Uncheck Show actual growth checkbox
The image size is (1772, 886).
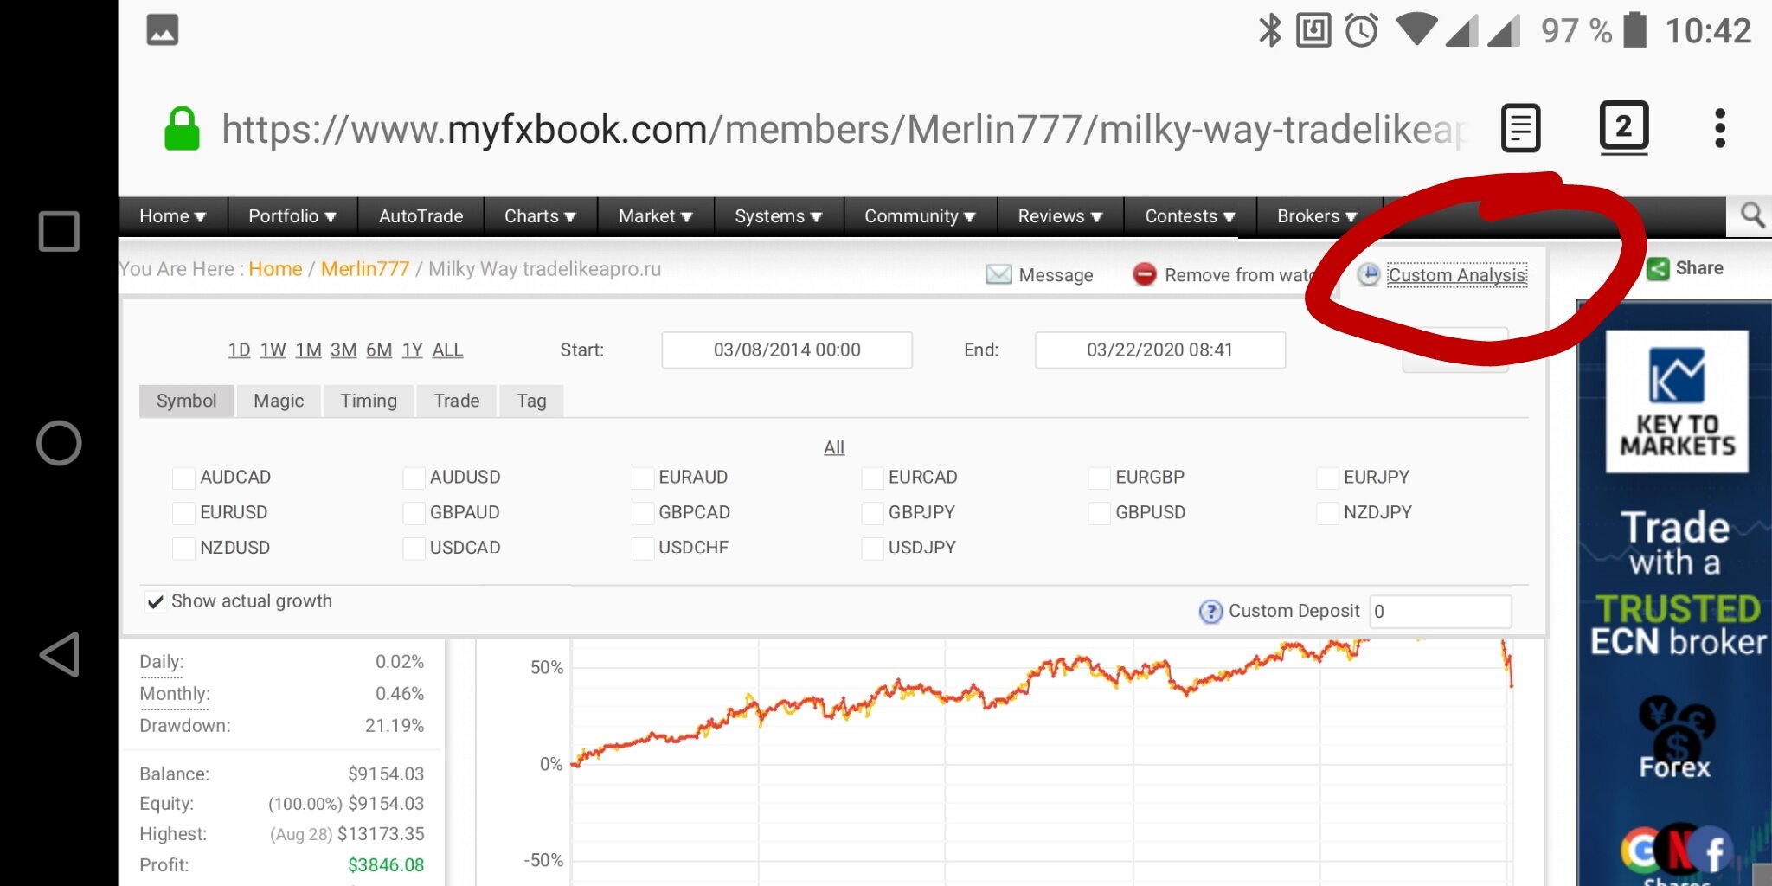[155, 602]
